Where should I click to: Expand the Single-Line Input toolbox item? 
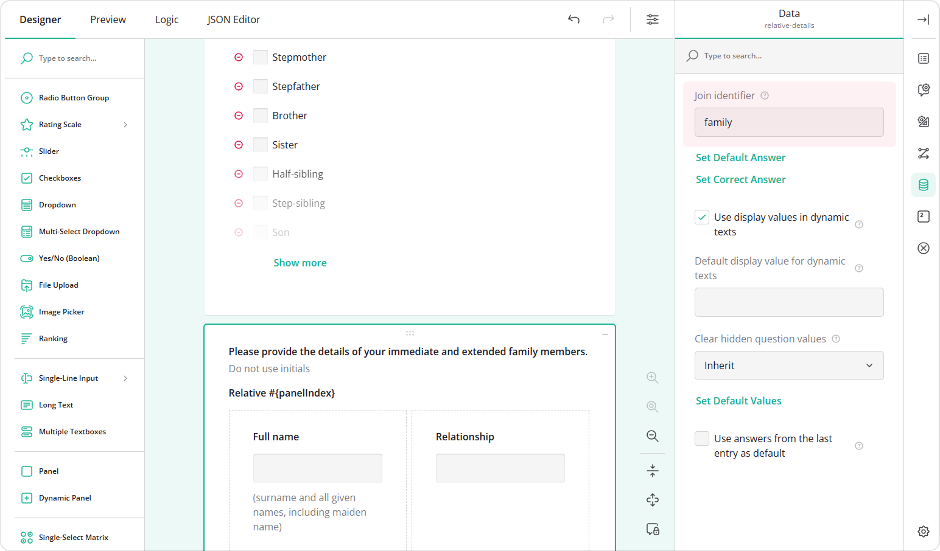click(x=125, y=378)
